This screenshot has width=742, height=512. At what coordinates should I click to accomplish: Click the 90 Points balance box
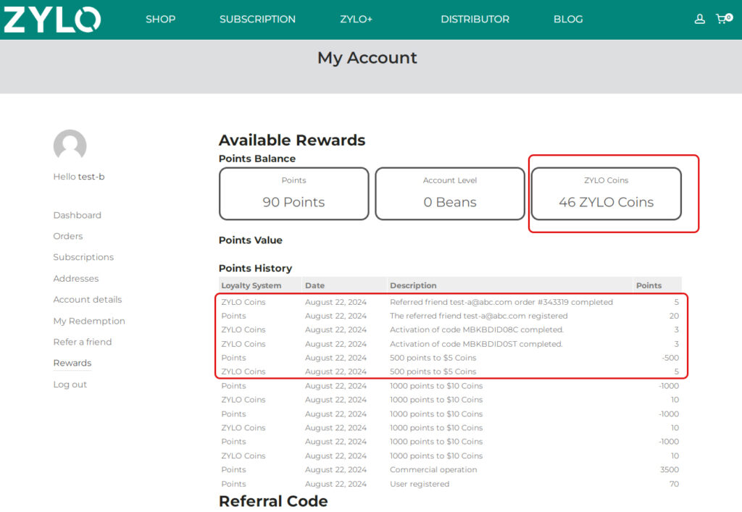point(293,194)
